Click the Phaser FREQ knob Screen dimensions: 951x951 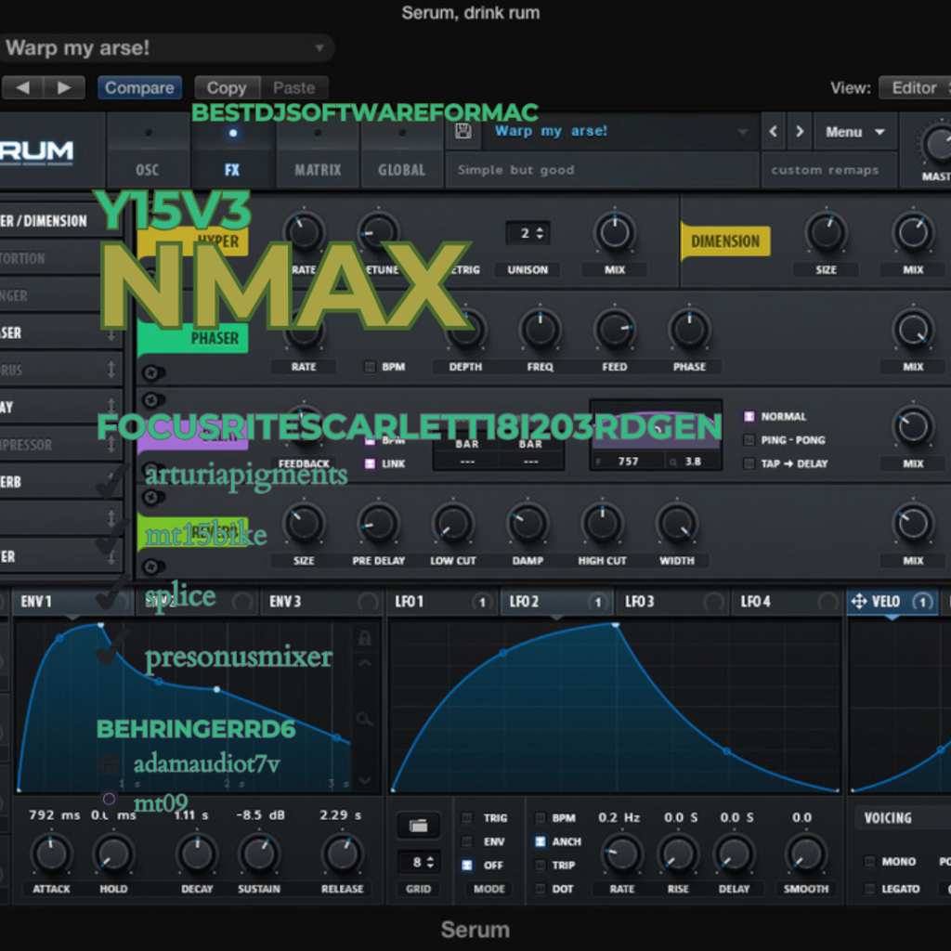540,330
